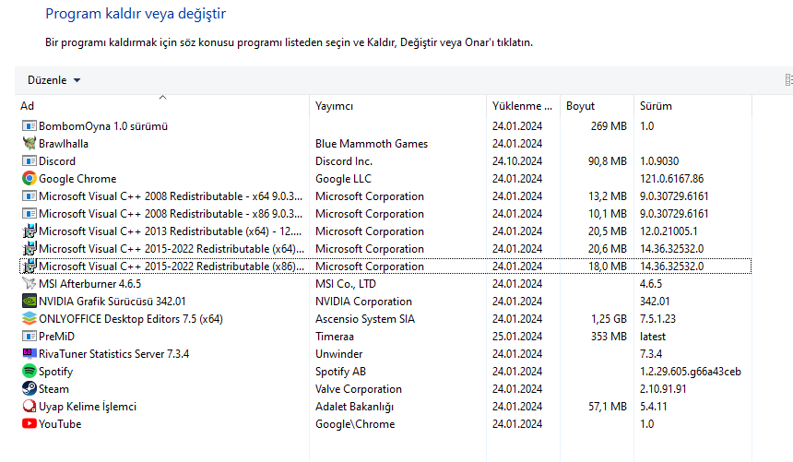Image resolution: width=793 pixels, height=462 pixels.
Task: Click the 1,25 GB size value
Action: click(x=609, y=319)
